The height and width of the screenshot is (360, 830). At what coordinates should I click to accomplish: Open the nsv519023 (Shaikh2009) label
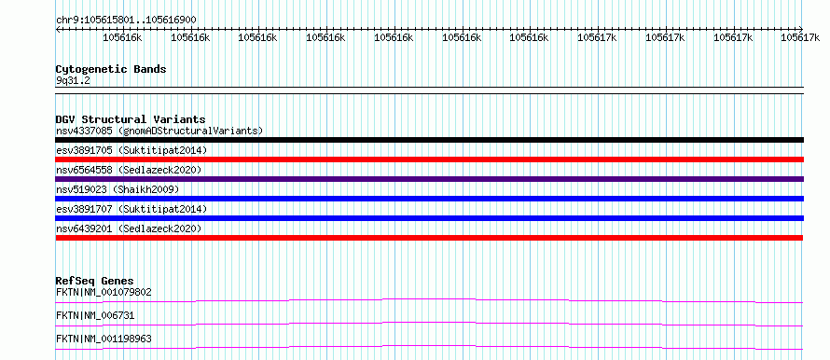pyautogui.click(x=118, y=189)
